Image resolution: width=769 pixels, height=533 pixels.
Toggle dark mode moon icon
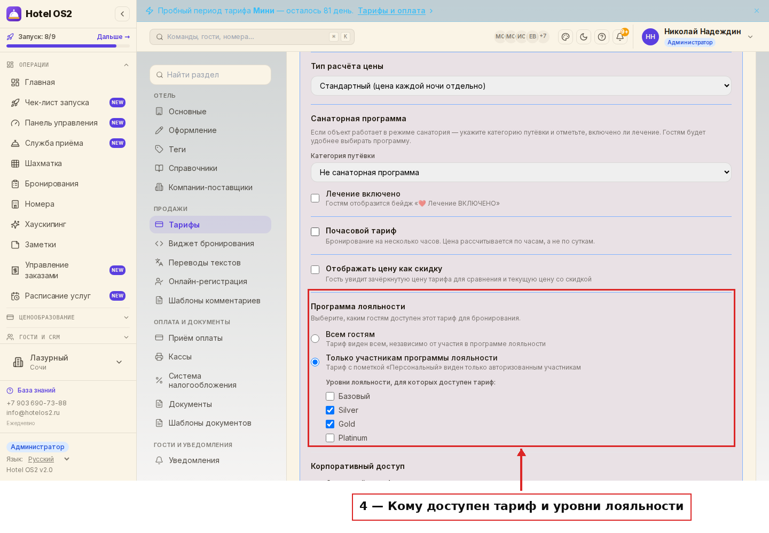click(x=584, y=37)
